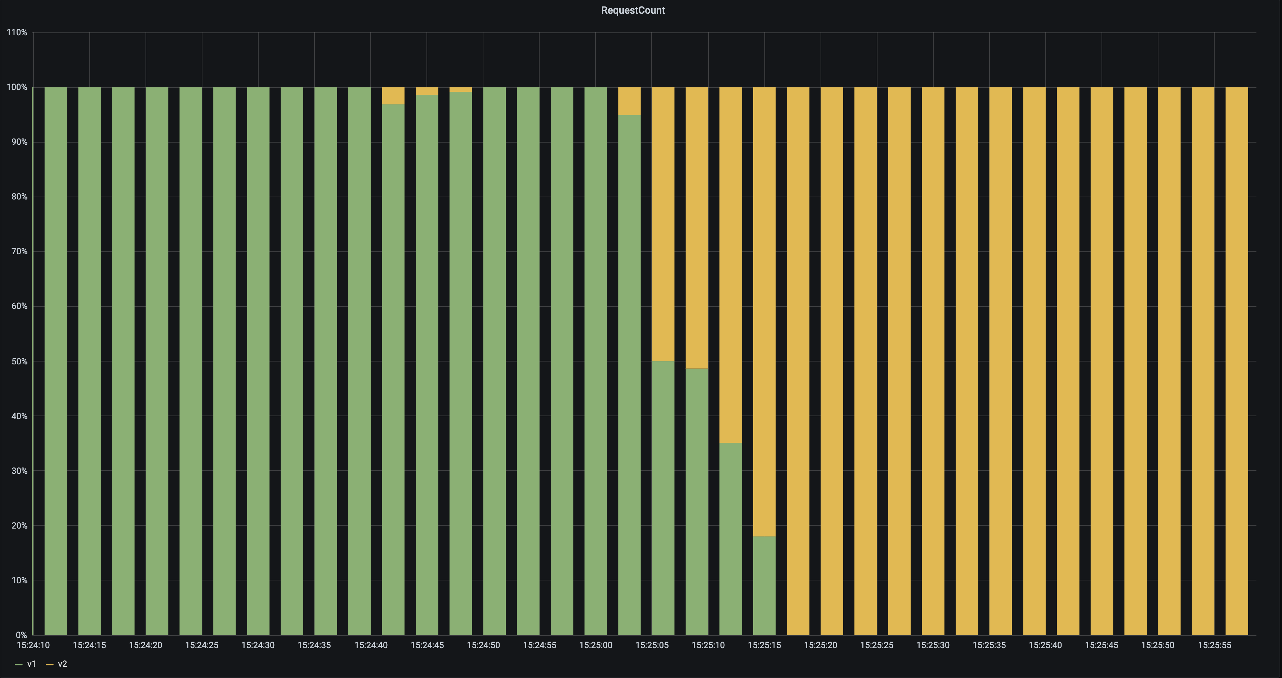Click yellow segment of bar with v1 at 95%
The height and width of the screenshot is (678, 1282).
click(630, 101)
